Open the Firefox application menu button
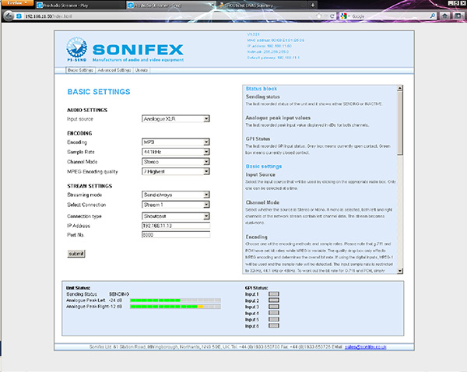Viewport: 467px width, 372px height. (x=16, y=2)
